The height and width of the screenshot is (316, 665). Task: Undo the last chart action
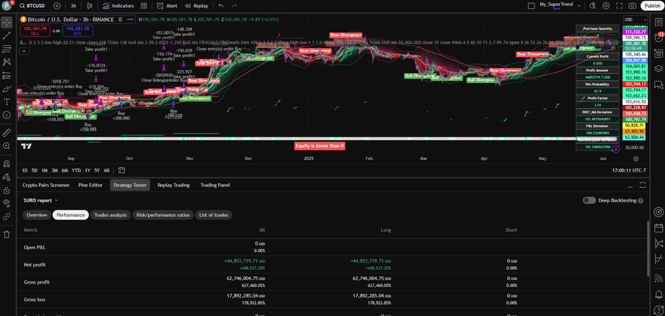pyautogui.click(x=221, y=6)
